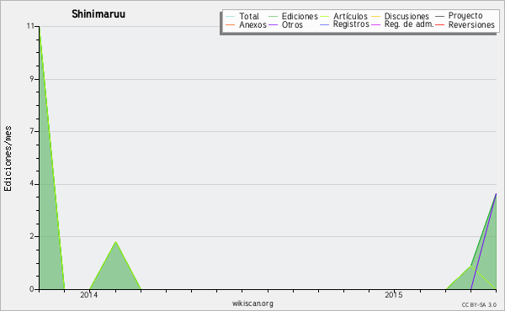Click the Reversiones red line swatch
Image resolution: width=505 pixels, height=311 pixels.
pos(440,24)
